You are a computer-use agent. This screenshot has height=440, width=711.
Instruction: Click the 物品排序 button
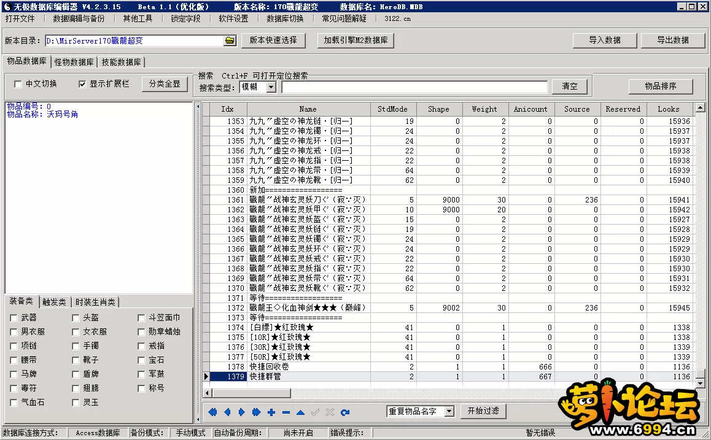click(661, 86)
